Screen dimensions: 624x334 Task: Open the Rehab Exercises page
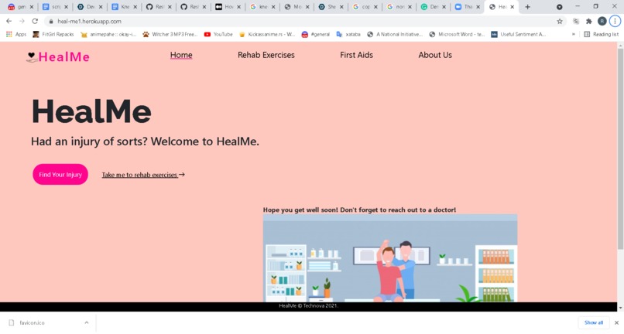[266, 55]
